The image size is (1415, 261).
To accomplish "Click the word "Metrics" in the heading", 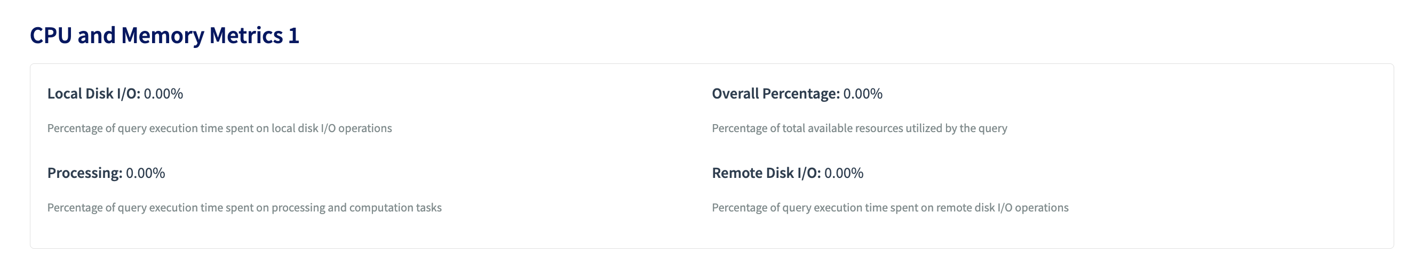I will click(246, 36).
